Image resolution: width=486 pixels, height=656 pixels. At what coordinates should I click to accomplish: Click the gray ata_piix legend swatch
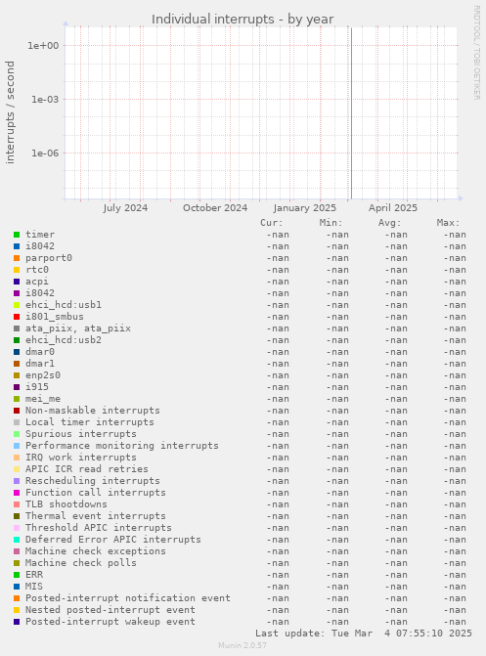[x=17, y=328]
